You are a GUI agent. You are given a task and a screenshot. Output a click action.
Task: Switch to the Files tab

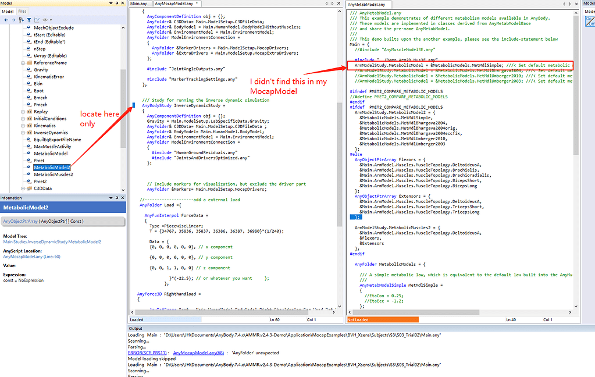[22, 10]
